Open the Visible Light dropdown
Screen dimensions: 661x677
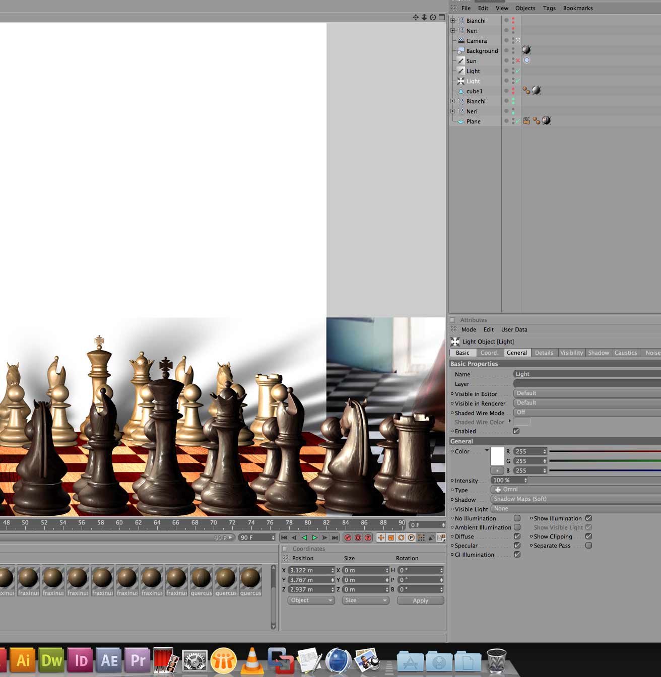576,509
